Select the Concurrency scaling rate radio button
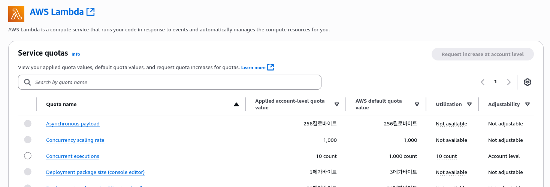The image size is (550, 187). click(28, 140)
